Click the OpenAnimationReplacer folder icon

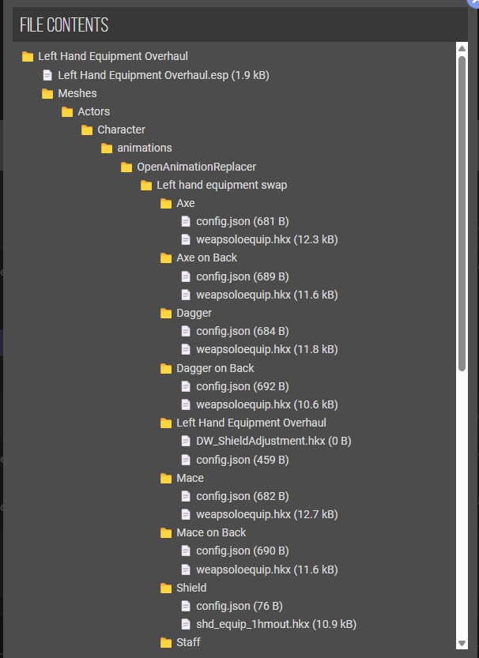[x=126, y=167]
